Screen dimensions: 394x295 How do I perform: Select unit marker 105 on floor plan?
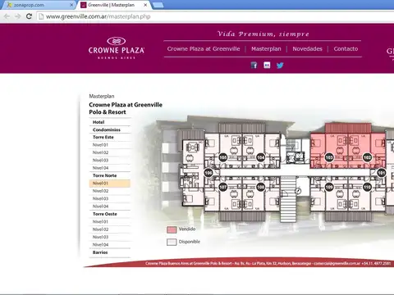point(223,157)
